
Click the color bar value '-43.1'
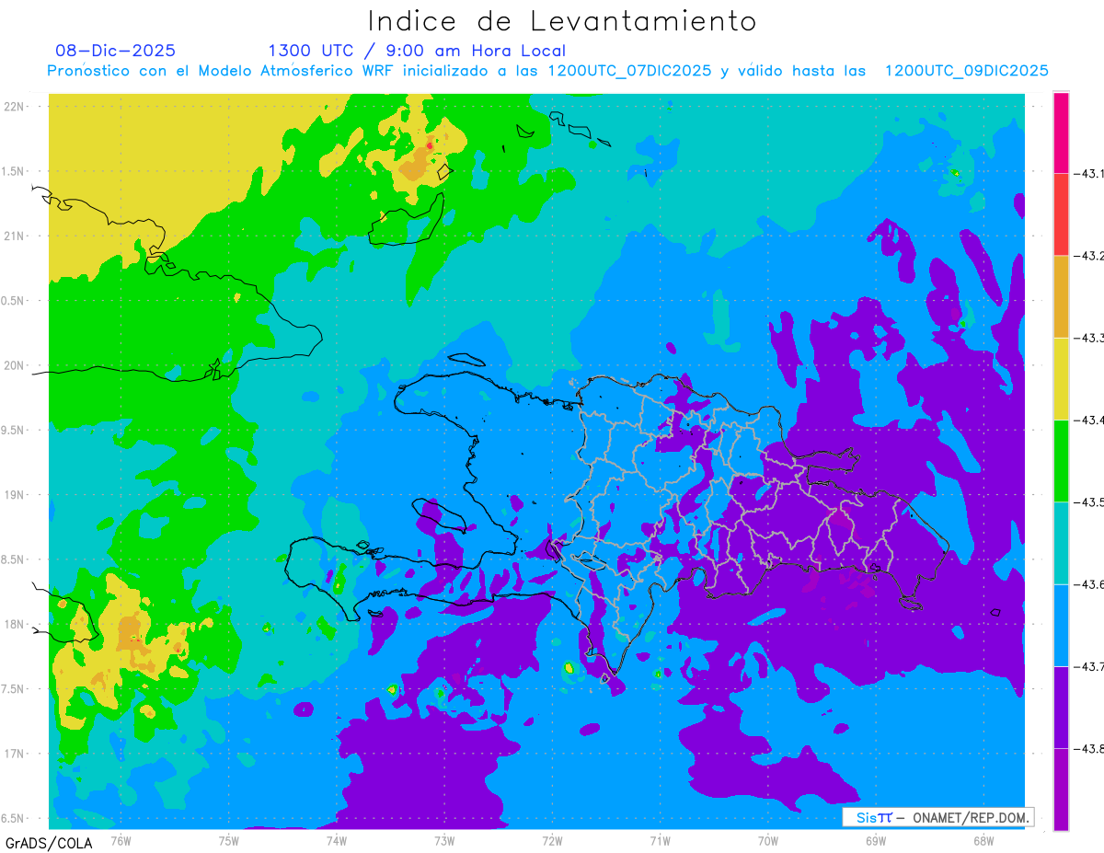coord(1088,173)
